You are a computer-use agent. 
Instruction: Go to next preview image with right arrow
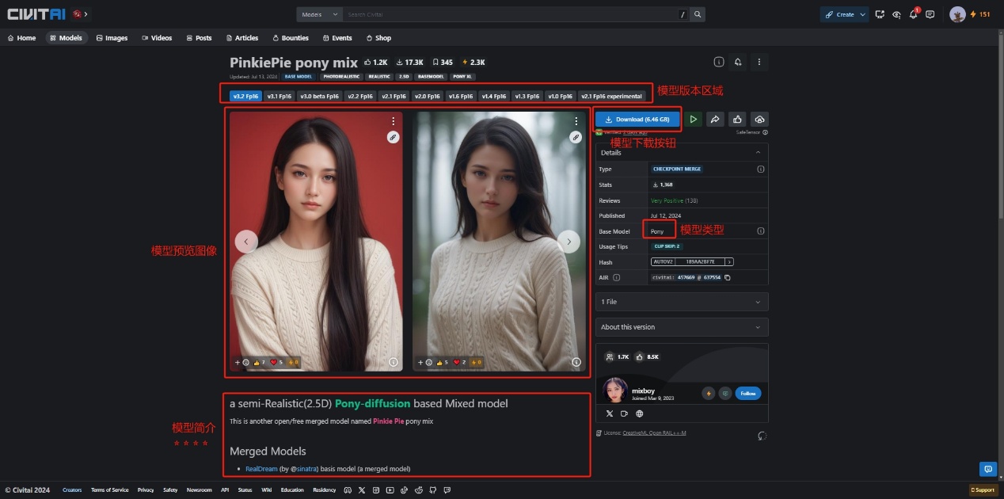(x=569, y=242)
